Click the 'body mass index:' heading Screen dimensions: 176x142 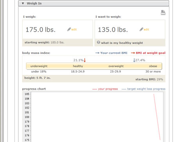point(36,53)
